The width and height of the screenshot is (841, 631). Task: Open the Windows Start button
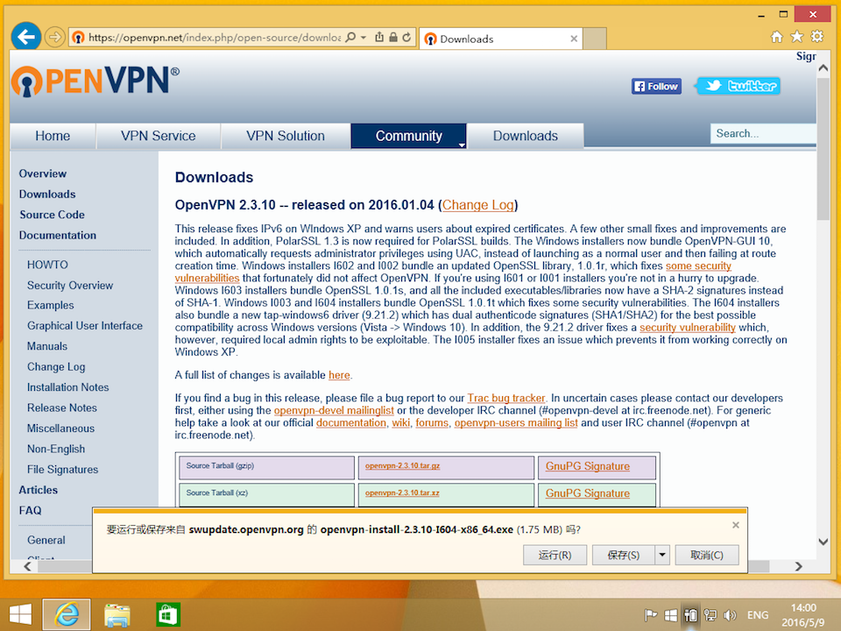[x=20, y=614]
